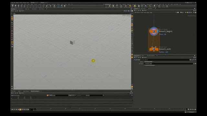Click the spreadsheet Group input field
This screenshot has width=207, height=116.
[x=62, y=95]
